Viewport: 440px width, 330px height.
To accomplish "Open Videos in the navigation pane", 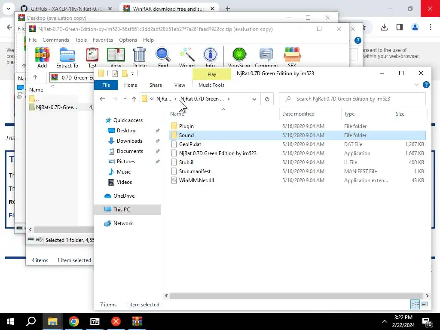I will tap(124, 182).
